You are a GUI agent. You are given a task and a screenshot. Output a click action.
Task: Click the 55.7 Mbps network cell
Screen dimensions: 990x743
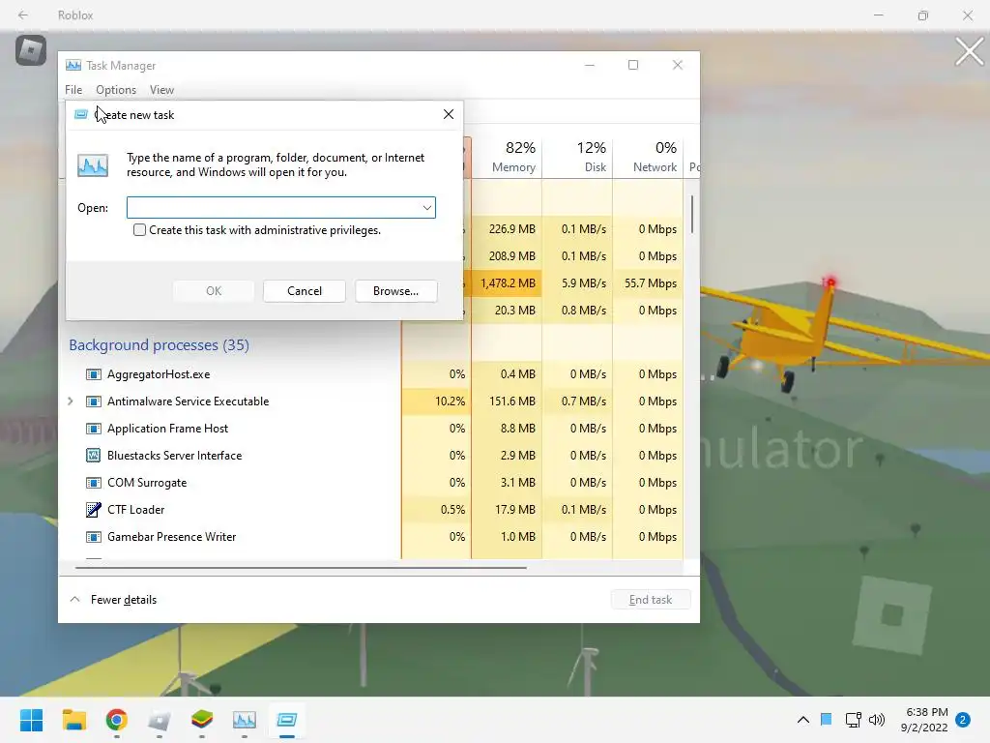tap(648, 283)
